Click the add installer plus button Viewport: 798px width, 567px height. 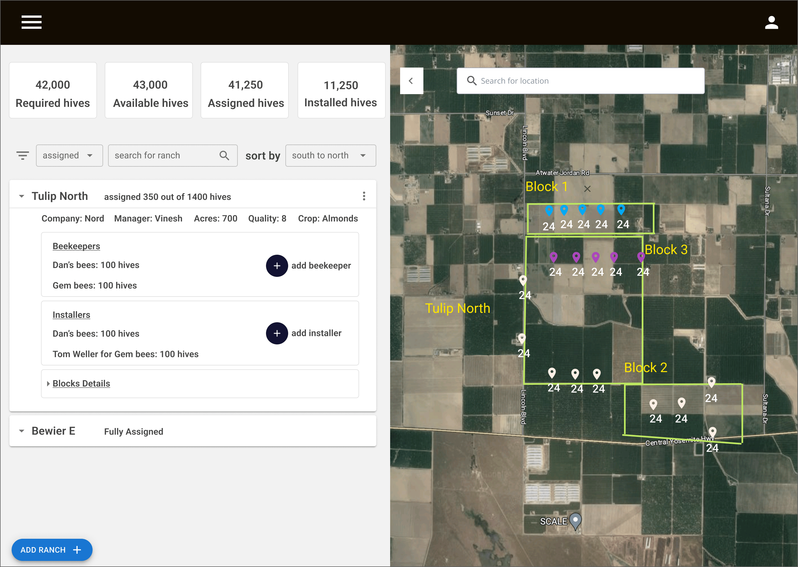pyautogui.click(x=277, y=333)
